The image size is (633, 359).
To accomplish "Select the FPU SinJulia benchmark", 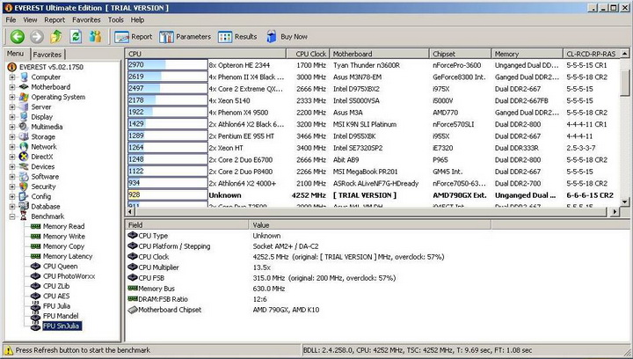I will (62, 326).
